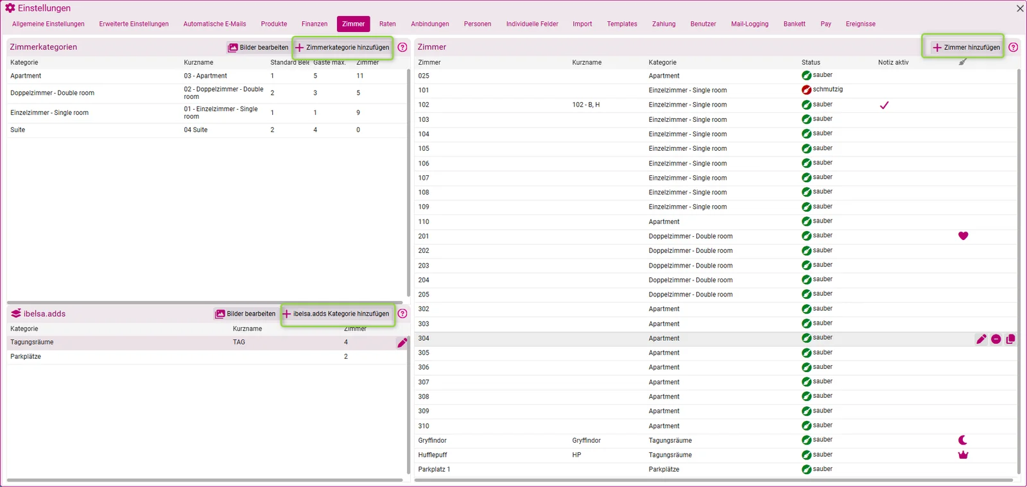Click the Status column header in Zimmer table
The width and height of the screenshot is (1027, 487).
(x=811, y=62)
